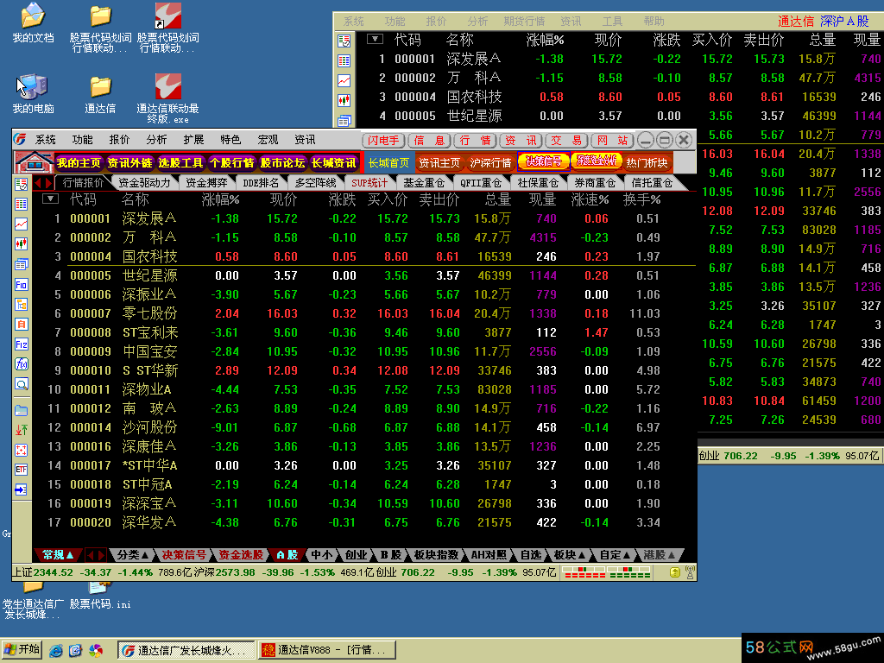This screenshot has height=663, width=884.
Task: Click the yellow status icon in status bar
Action: point(675,573)
